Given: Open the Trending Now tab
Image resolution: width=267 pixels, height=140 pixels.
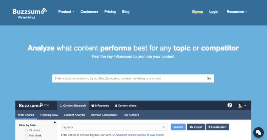Looking at the screenshot, I should click(49, 115).
